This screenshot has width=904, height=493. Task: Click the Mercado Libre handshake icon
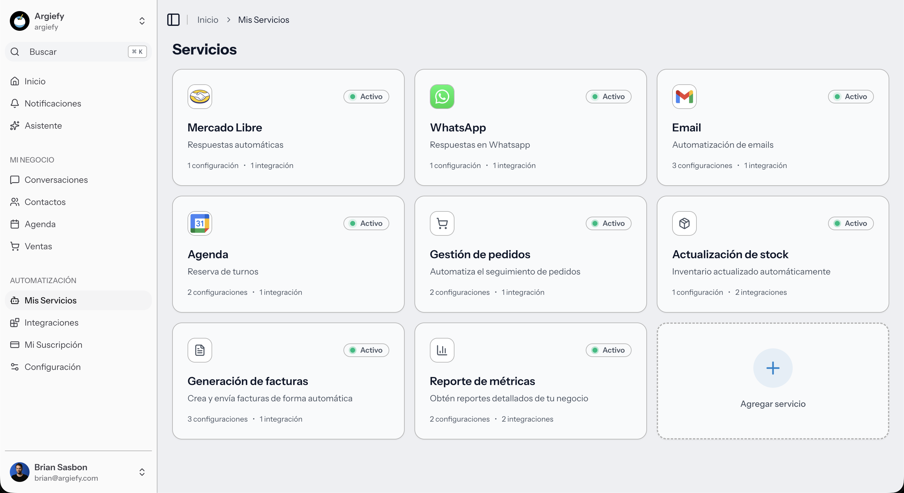coord(200,97)
